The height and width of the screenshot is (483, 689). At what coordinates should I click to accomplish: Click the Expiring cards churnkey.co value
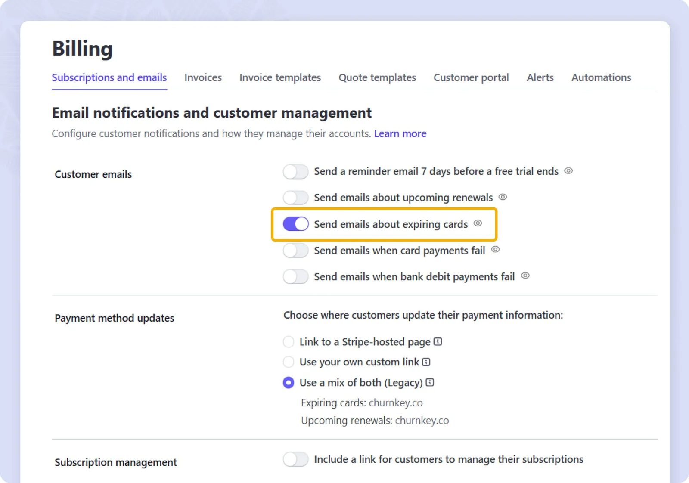395,403
